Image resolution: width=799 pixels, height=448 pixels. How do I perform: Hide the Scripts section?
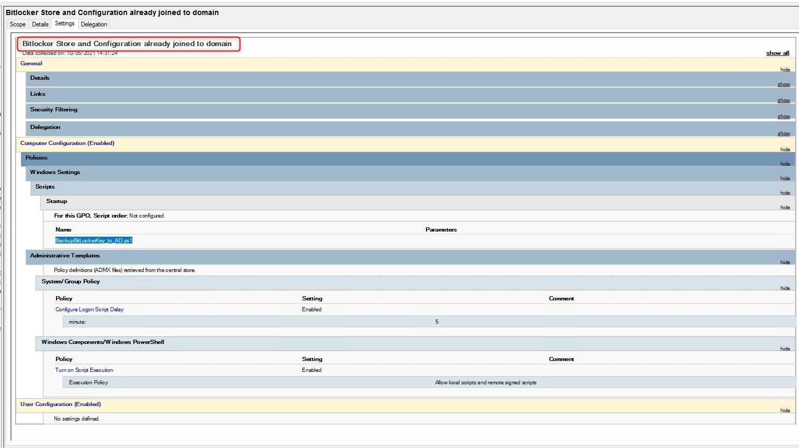(785, 193)
